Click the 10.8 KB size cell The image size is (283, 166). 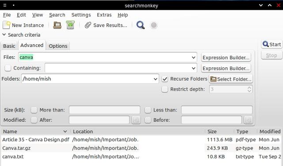point(216,157)
